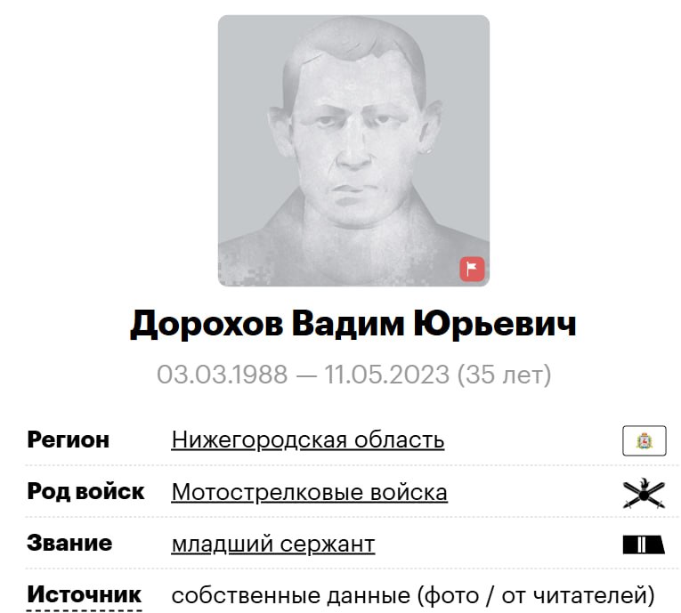
Task: Click the Регион field label
Action: (69, 440)
